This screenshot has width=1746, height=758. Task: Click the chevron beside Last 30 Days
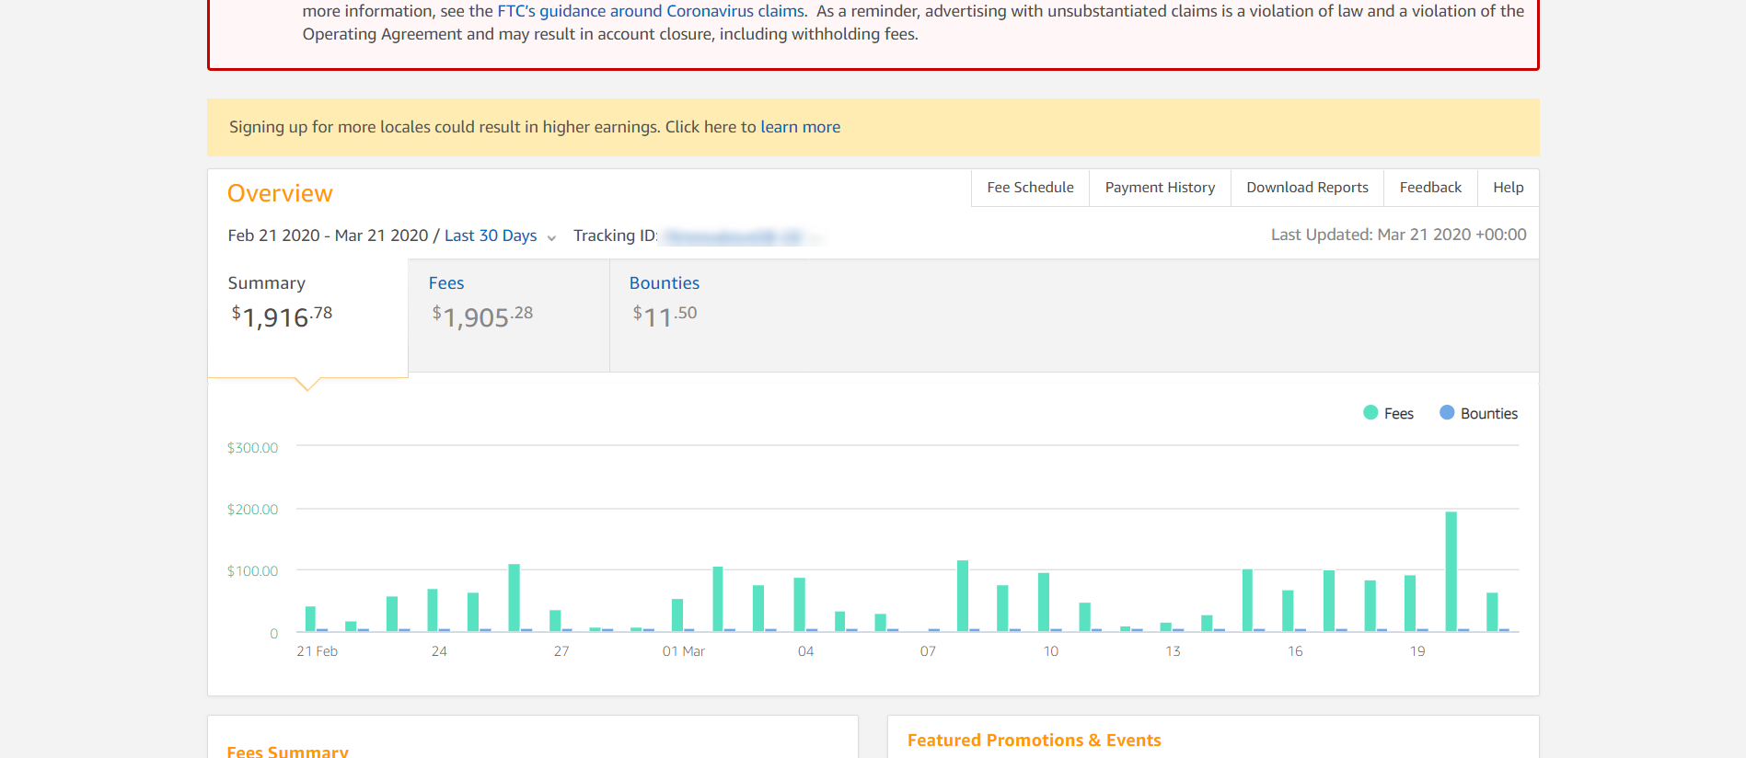pyautogui.click(x=551, y=237)
